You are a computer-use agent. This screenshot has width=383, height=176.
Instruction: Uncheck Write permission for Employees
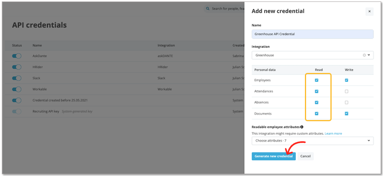coord(346,80)
